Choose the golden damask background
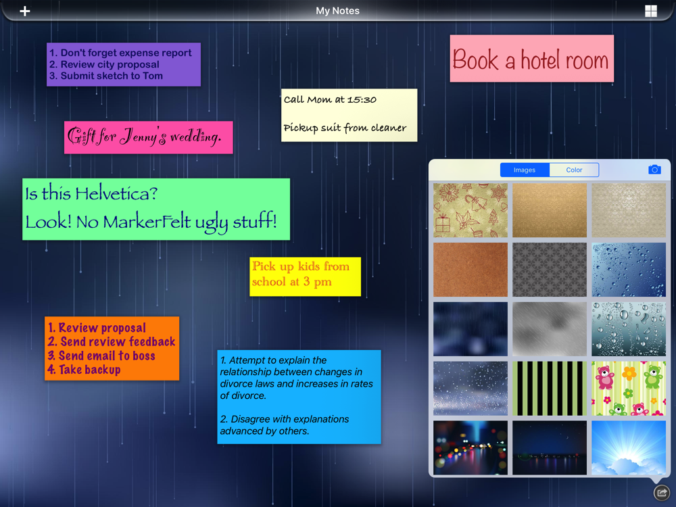The width and height of the screenshot is (676, 507). 549,210
